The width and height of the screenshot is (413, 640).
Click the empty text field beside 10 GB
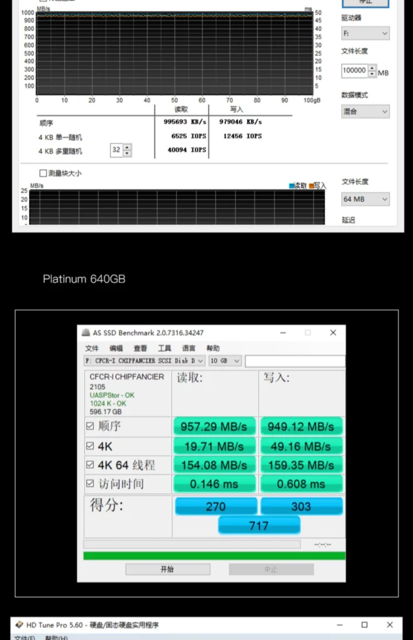[295, 361]
